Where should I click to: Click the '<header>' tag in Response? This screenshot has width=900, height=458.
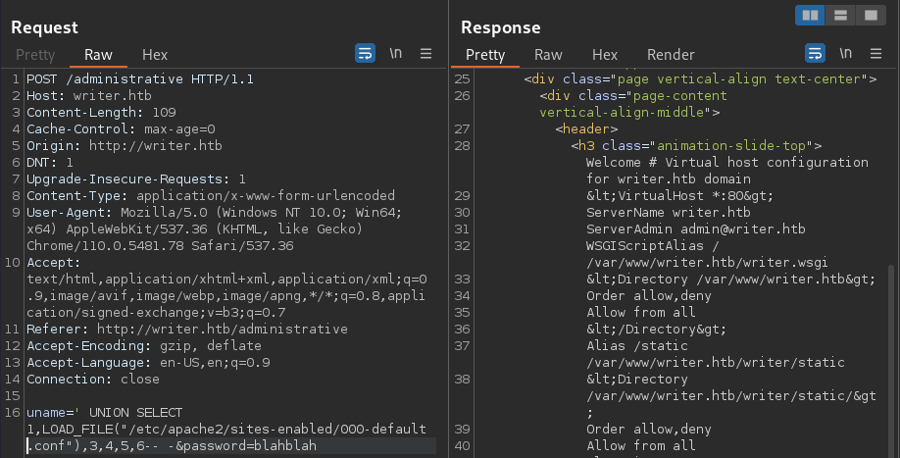586,129
